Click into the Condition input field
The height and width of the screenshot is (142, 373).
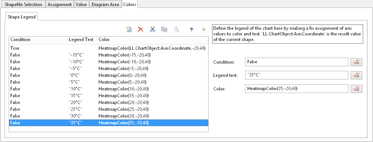297,62
